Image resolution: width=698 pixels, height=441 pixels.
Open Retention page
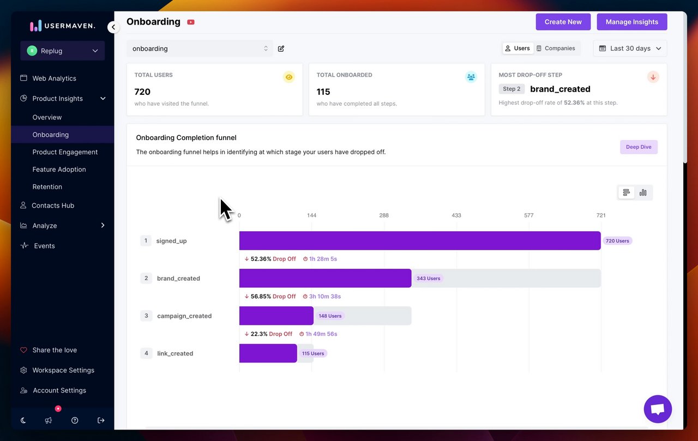click(47, 187)
